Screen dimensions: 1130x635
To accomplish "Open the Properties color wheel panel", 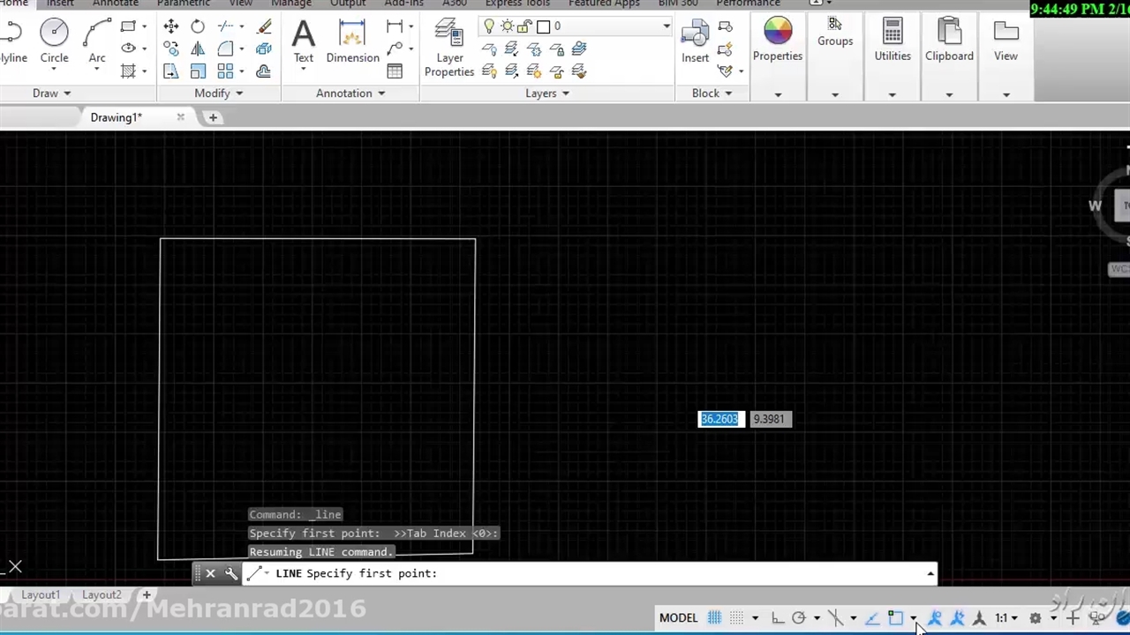I will click(x=778, y=40).
